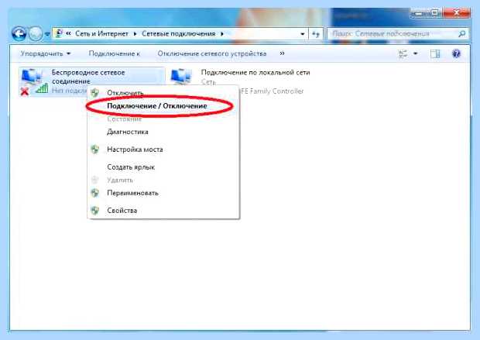The height and width of the screenshot is (340, 480).
Task: Toggle the preview pane button
Action: tap(435, 54)
